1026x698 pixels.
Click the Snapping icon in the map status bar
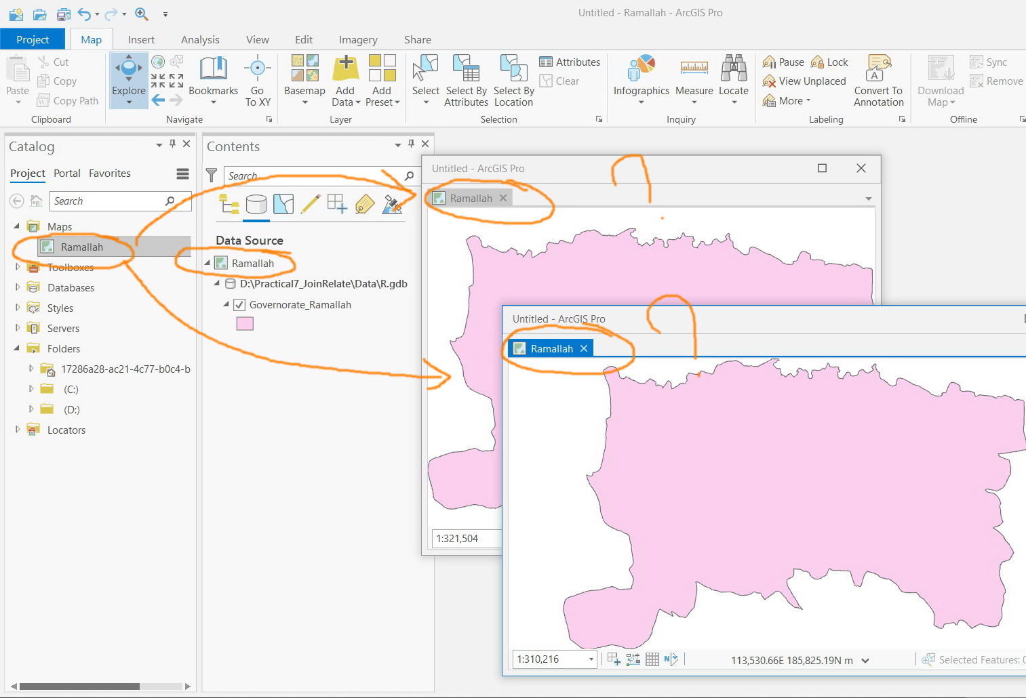pos(614,659)
